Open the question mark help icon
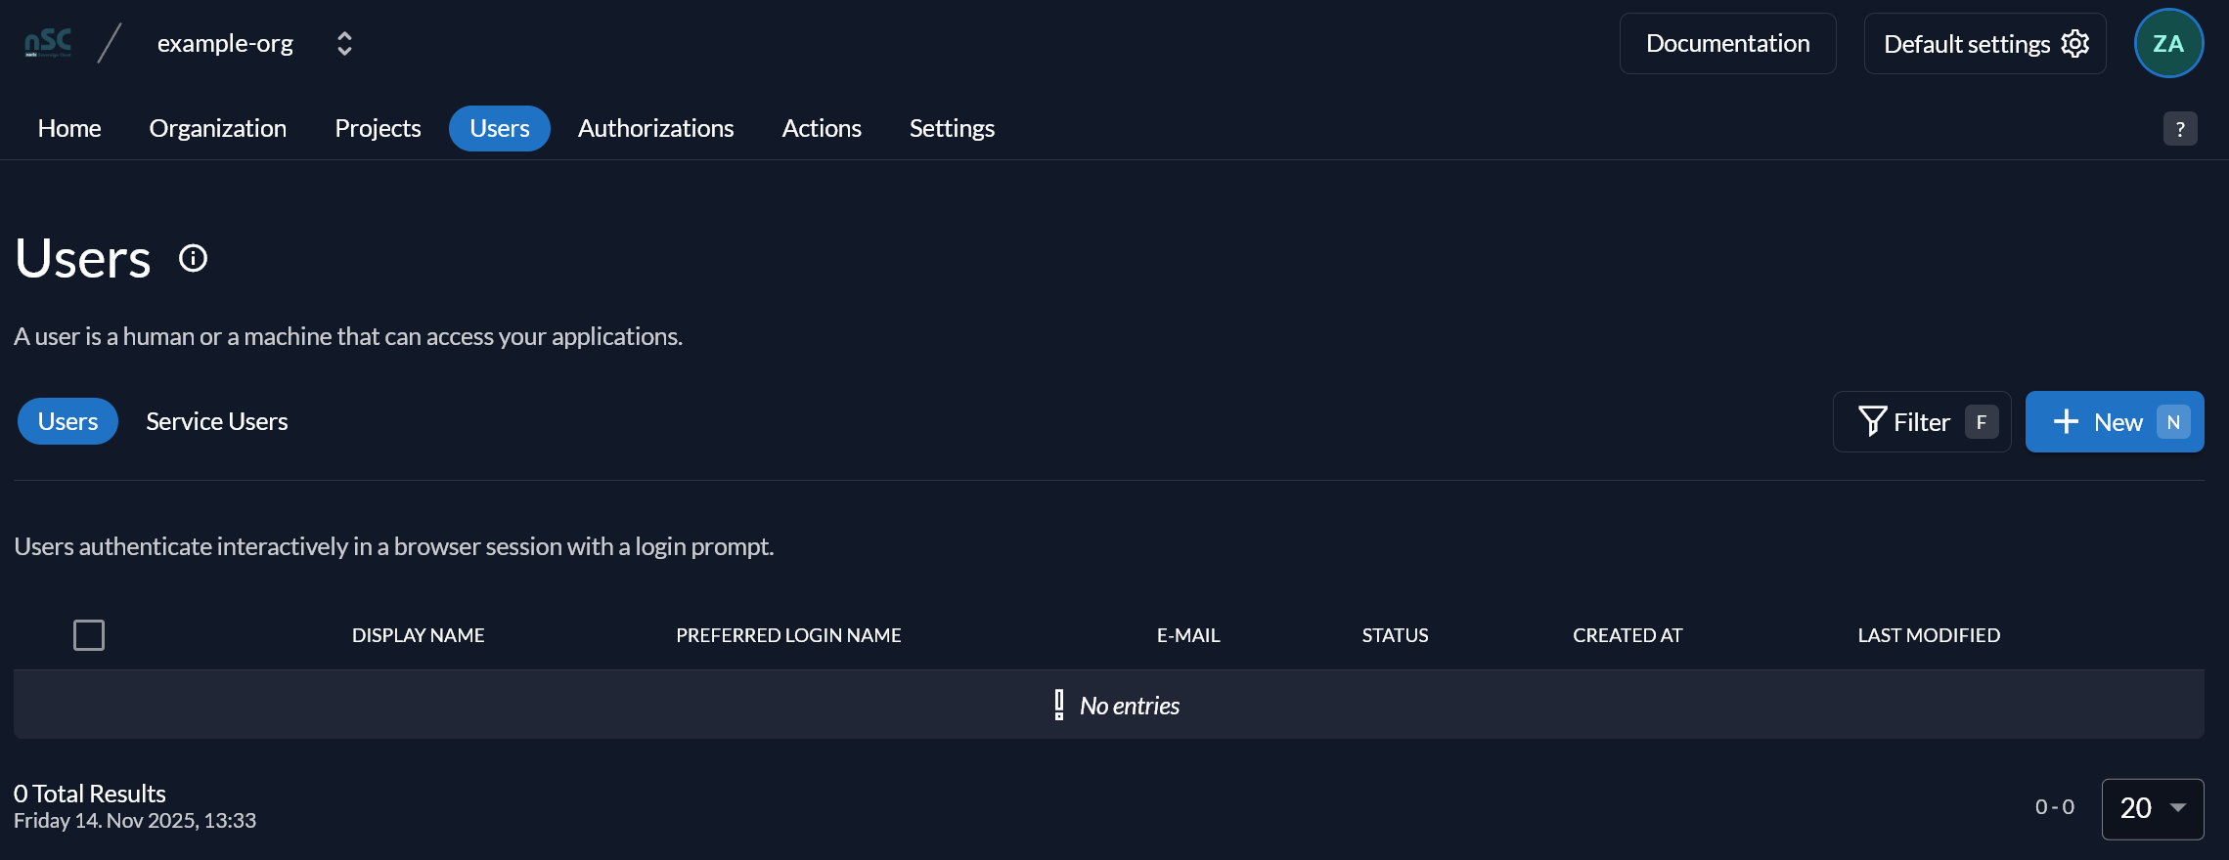 click(x=2180, y=129)
